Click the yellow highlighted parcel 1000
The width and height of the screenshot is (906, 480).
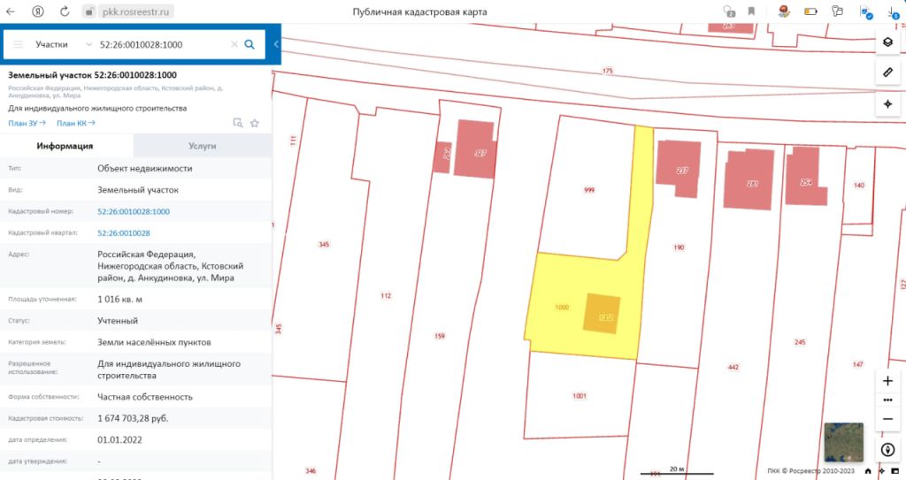559,292
